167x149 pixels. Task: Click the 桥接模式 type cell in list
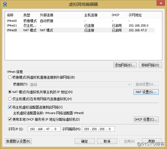coord(30,21)
